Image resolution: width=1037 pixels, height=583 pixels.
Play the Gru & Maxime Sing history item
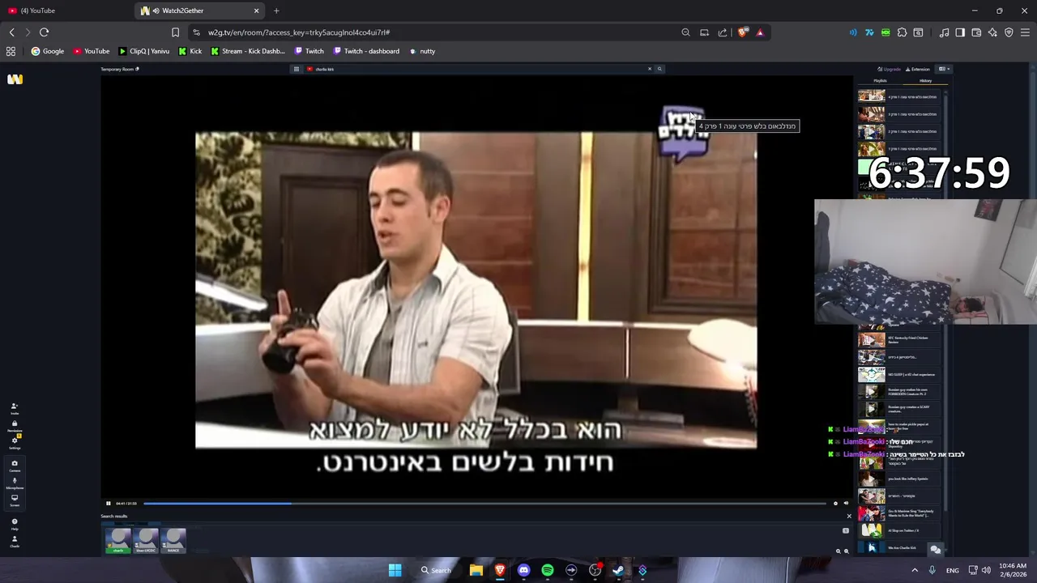point(899,513)
